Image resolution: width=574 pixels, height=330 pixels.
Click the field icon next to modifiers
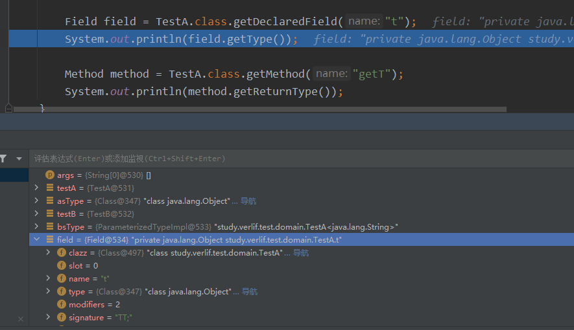[62, 305]
